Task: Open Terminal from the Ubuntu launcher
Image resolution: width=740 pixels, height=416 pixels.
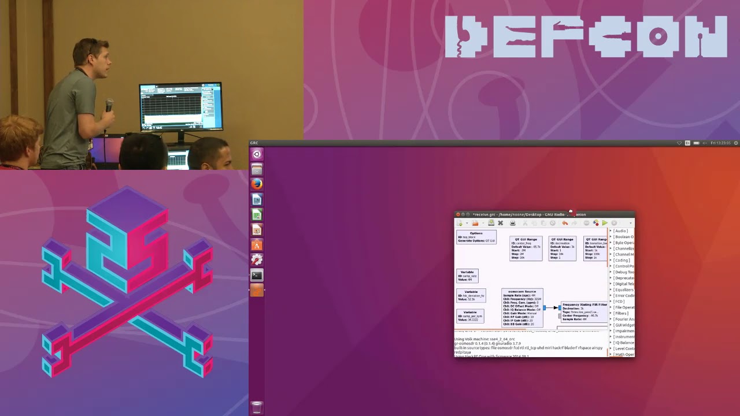Action: pos(257,276)
